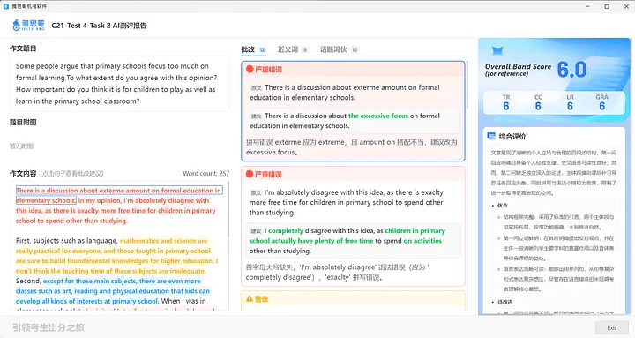The width and height of the screenshot is (635, 338).
Task: Select the sentence 'There is a discussion about exterme amount'
Action: (x=119, y=195)
